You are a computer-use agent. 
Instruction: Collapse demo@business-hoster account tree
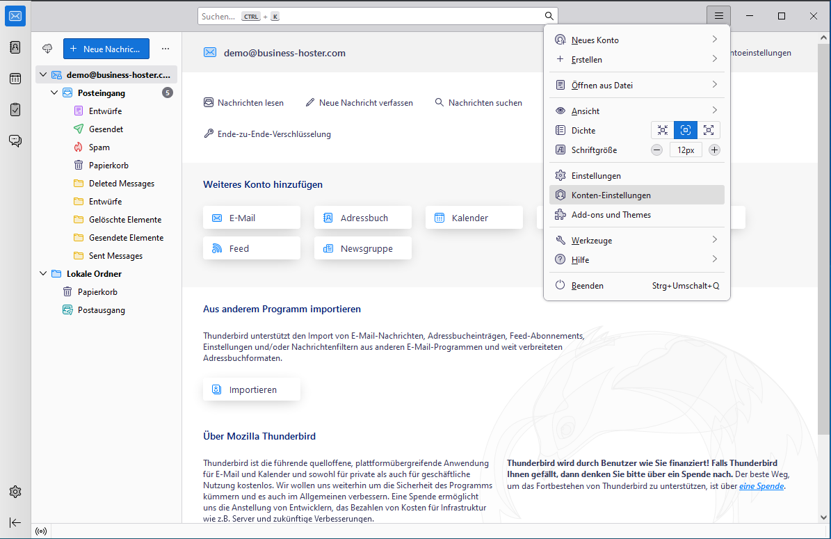43,74
